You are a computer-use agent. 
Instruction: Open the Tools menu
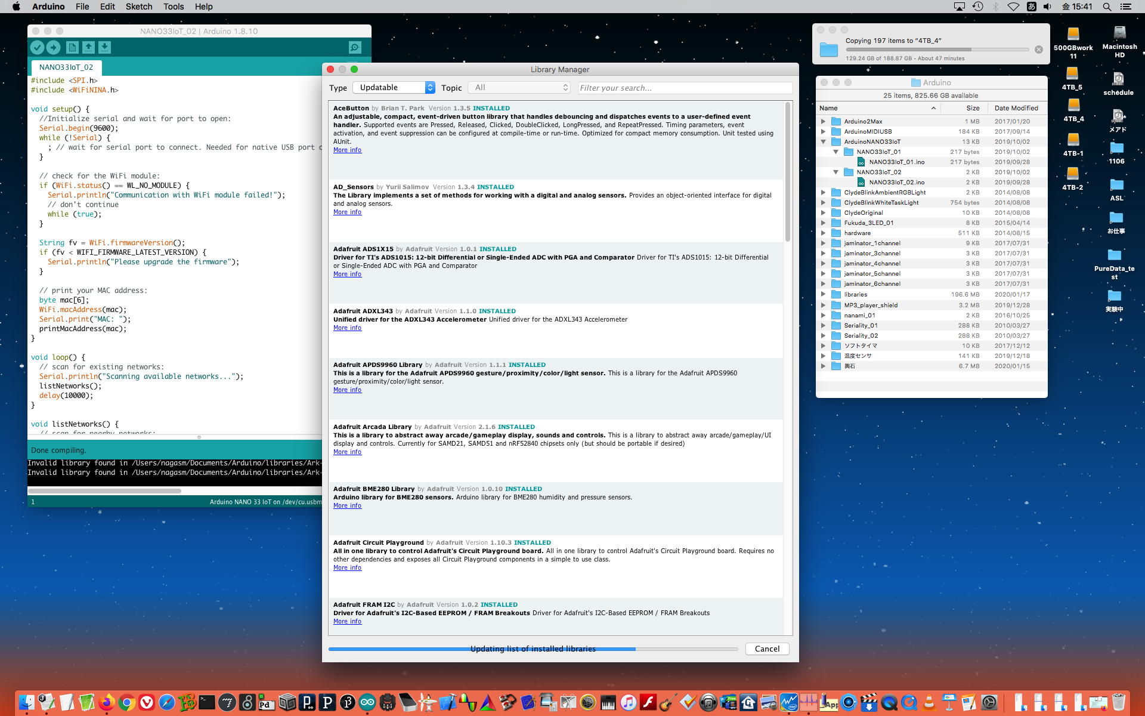click(x=174, y=7)
